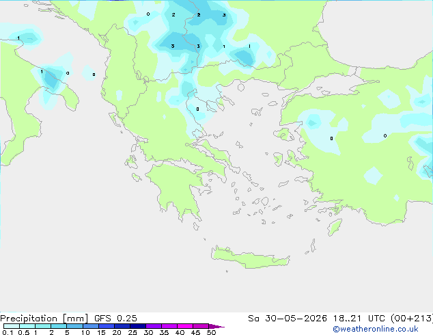This screenshot has width=433, height=335.
Task: Click the '18..21 UTC' time range text
Action: (359, 319)
